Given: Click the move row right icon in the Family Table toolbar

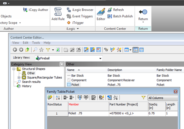Looking at the screenshot, I should coord(72,98).
